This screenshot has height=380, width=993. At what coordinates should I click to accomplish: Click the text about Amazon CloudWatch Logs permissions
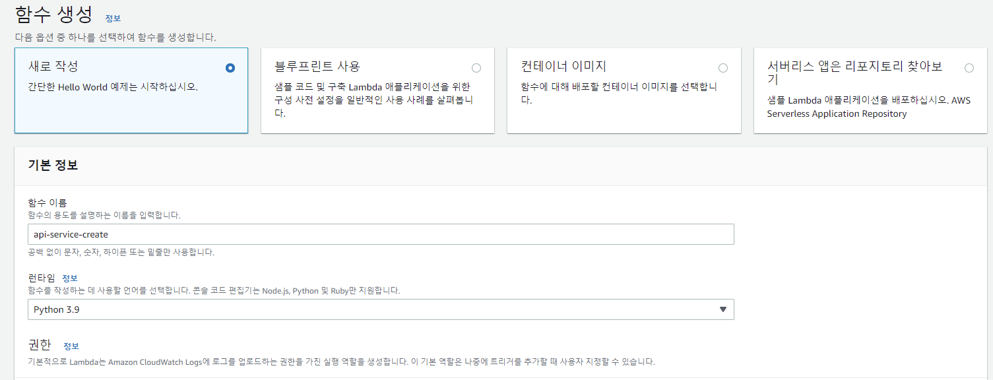tap(341, 362)
